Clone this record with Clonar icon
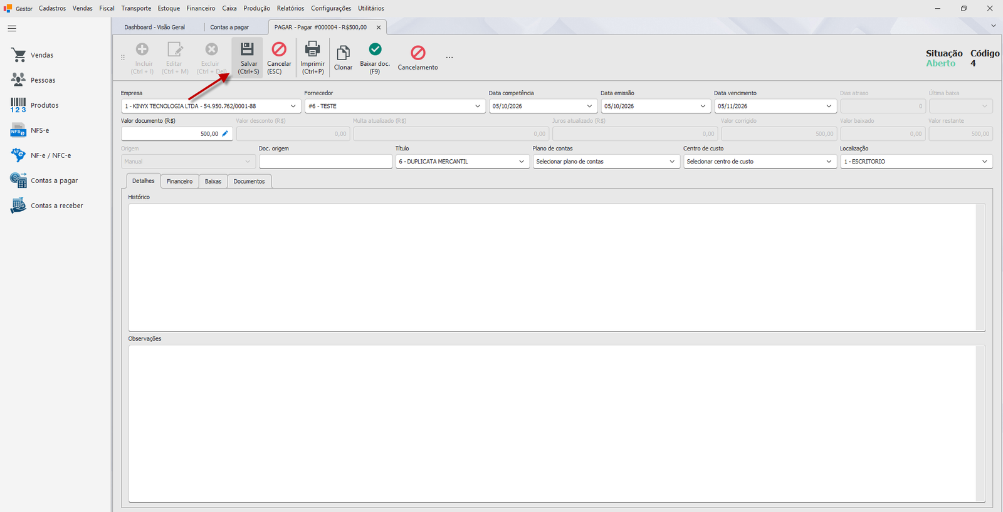 [343, 53]
